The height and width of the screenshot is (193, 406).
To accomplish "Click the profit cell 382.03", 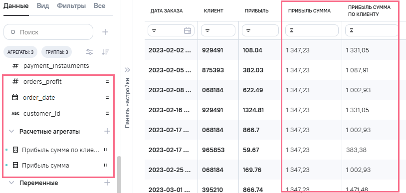I will 253,70.
